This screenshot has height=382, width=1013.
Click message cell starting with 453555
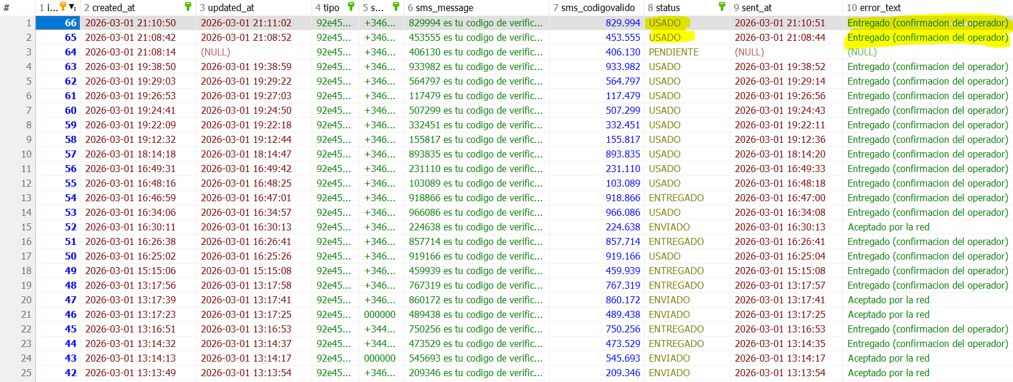pos(476,37)
